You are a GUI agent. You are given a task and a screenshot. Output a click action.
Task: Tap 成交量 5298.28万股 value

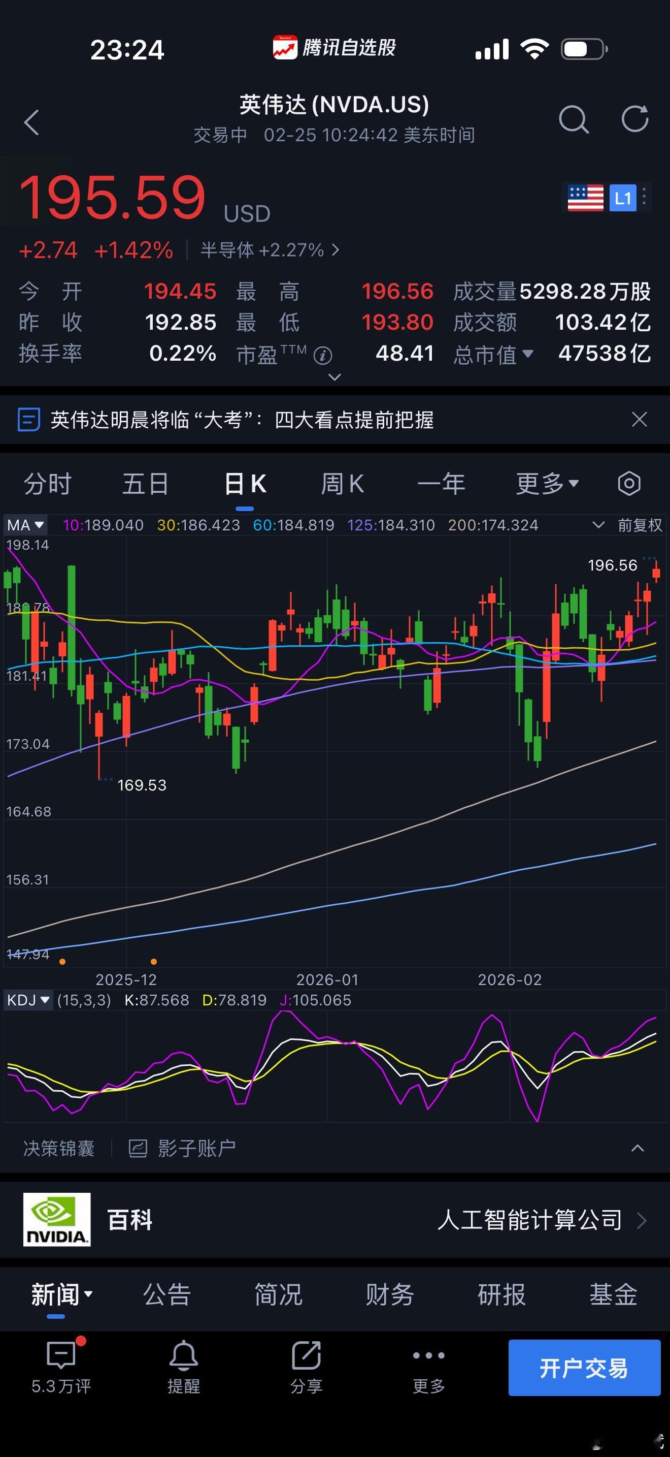585,291
